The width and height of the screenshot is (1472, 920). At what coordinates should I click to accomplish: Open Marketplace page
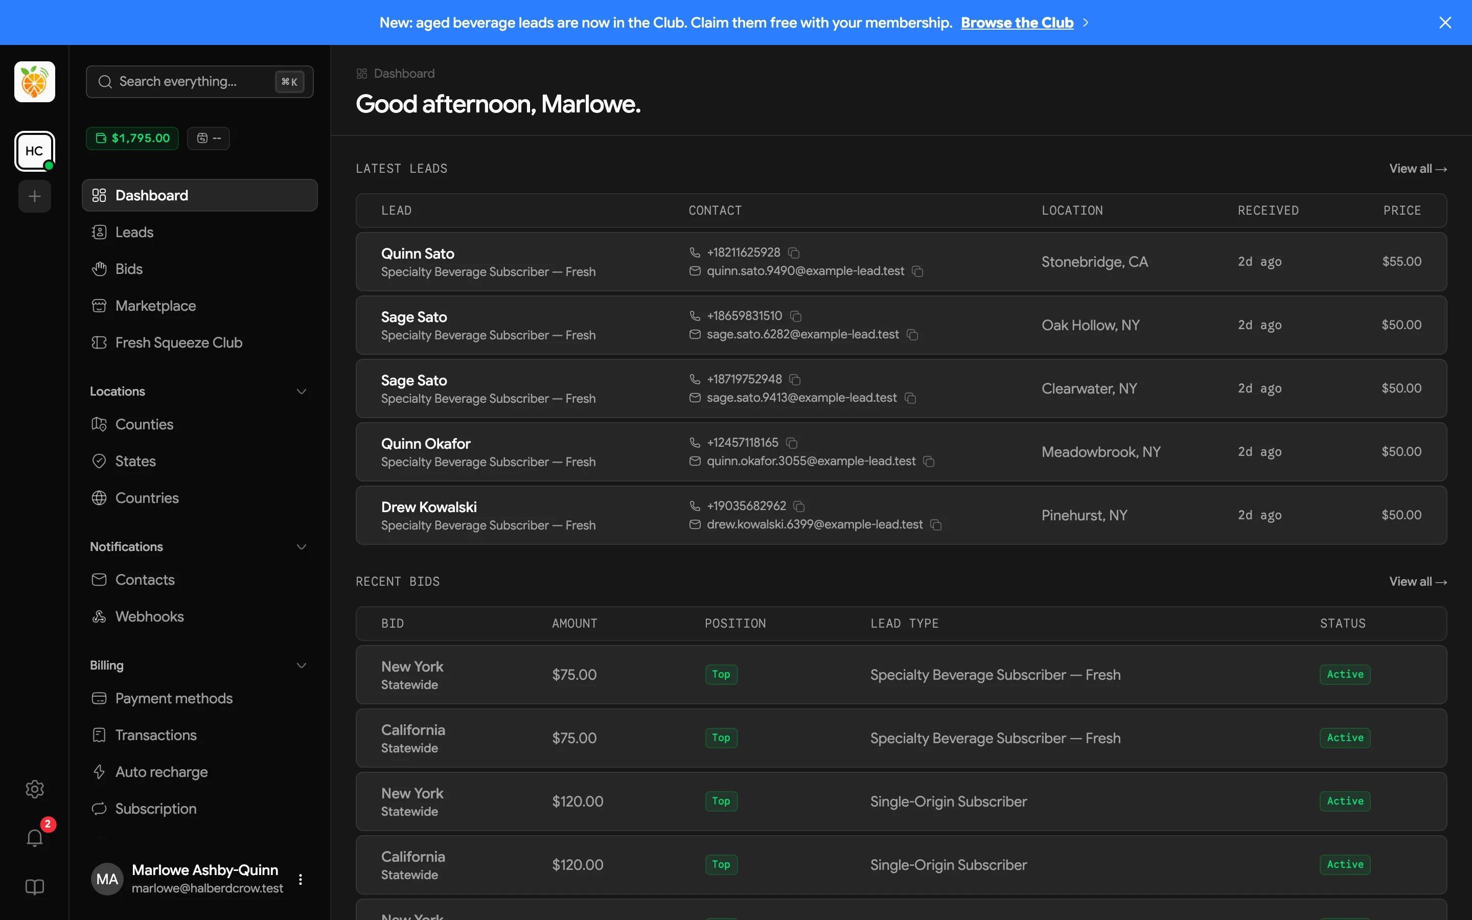click(199, 306)
